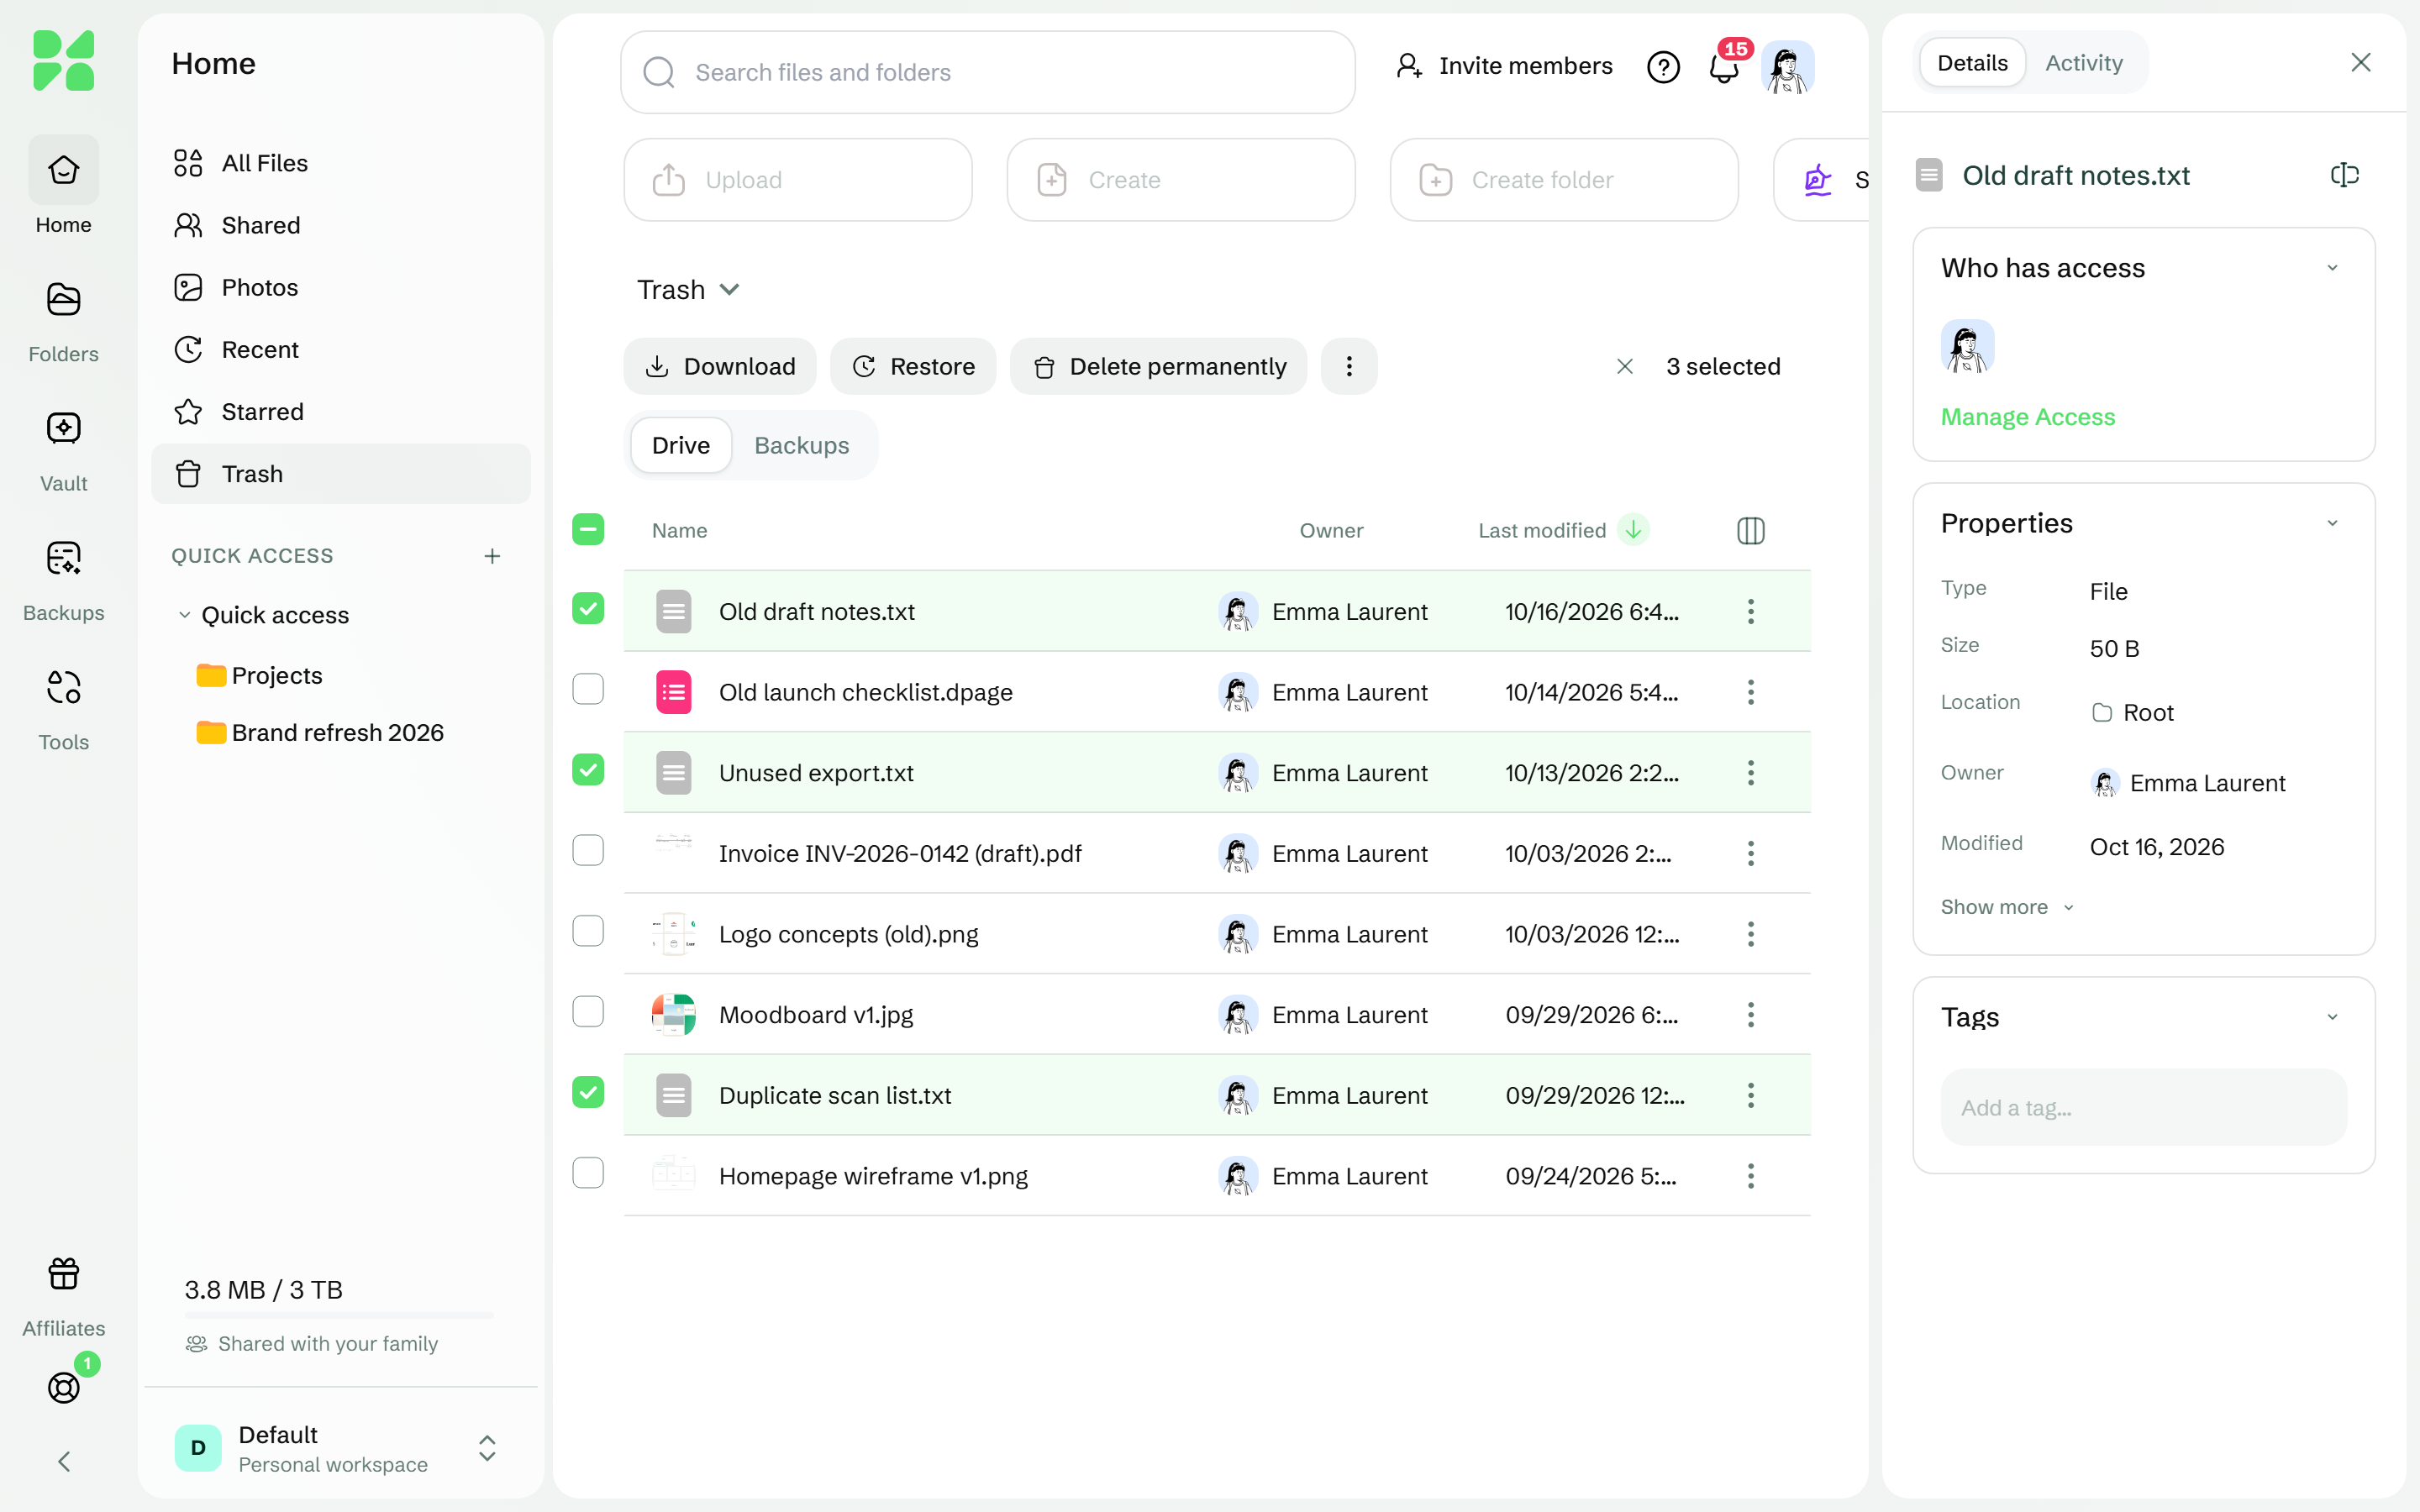The height and width of the screenshot is (1512, 2420).
Task: Toggle the select-all checkbox in the header
Action: [x=588, y=529]
